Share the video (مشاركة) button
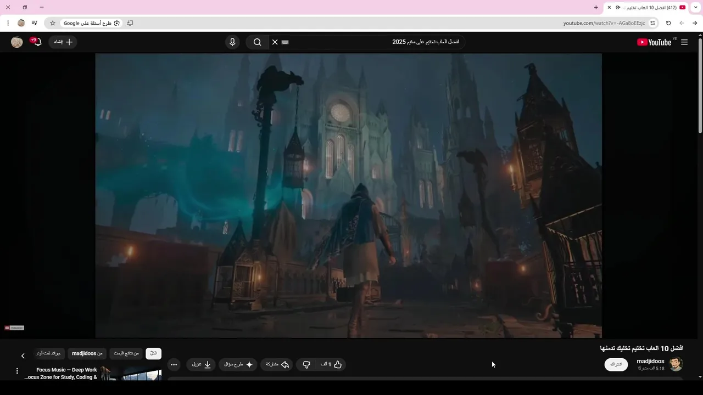The width and height of the screenshot is (703, 395). pyautogui.click(x=277, y=364)
